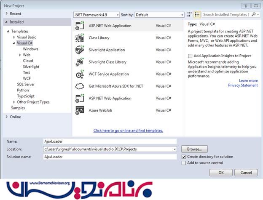Select the Online section in left pane
Image resolution: width=263 pixels, height=200 pixels.
[x=15, y=117]
